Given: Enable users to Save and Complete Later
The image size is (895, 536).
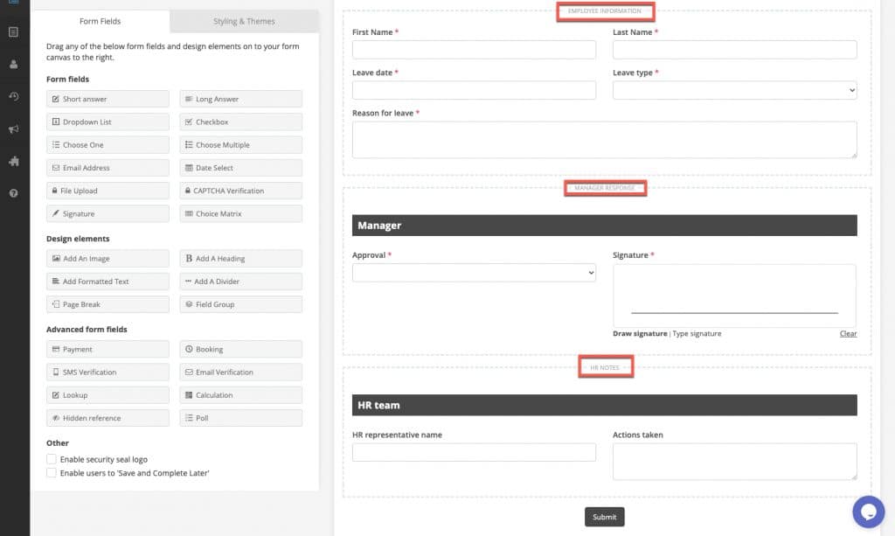Looking at the screenshot, I should pos(52,473).
